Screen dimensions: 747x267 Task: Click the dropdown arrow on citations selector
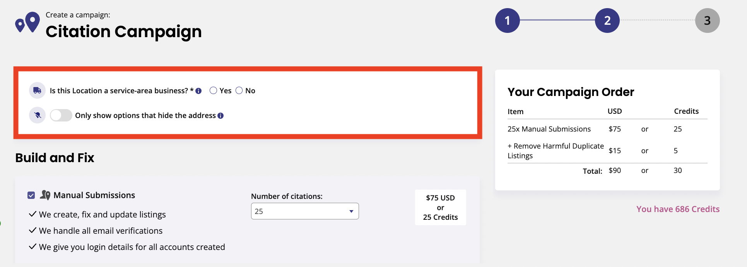[x=351, y=211]
